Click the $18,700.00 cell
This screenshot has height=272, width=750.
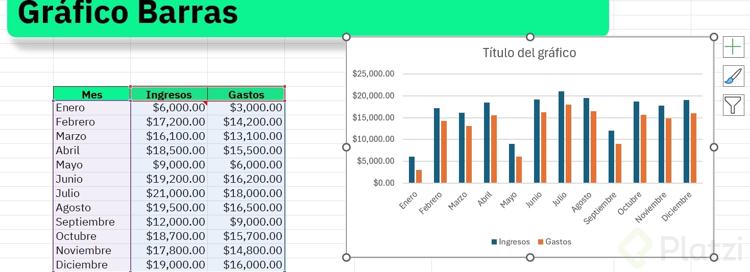pyautogui.click(x=169, y=236)
